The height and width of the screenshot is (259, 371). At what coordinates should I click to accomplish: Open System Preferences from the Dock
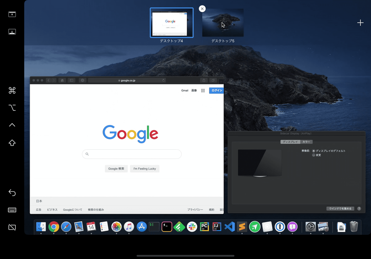click(310, 227)
